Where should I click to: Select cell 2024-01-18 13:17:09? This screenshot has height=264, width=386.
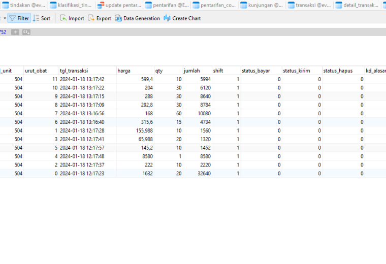(x=88, y=105)
